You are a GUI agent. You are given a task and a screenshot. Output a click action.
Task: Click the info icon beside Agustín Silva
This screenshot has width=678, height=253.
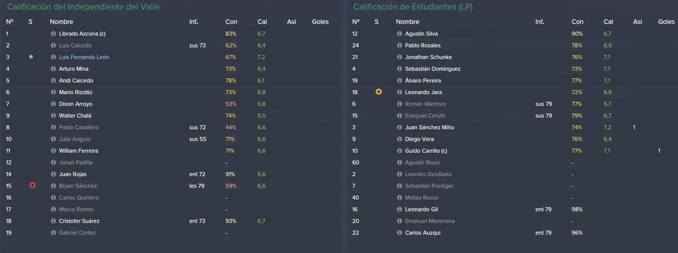(399, 34)
